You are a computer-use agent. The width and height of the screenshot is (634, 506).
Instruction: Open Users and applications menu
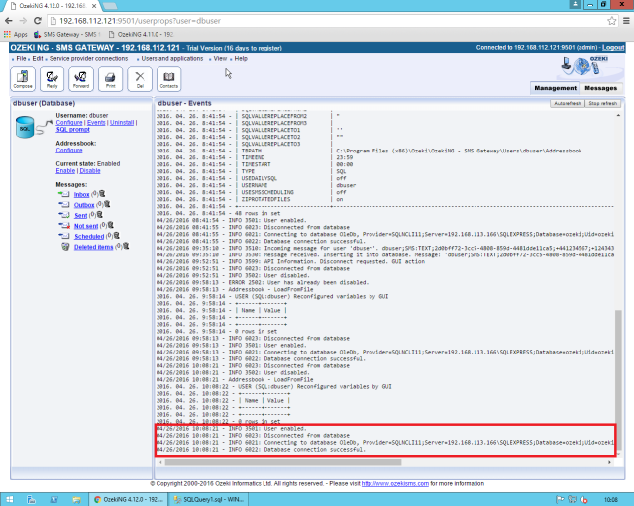click(171, 59)
